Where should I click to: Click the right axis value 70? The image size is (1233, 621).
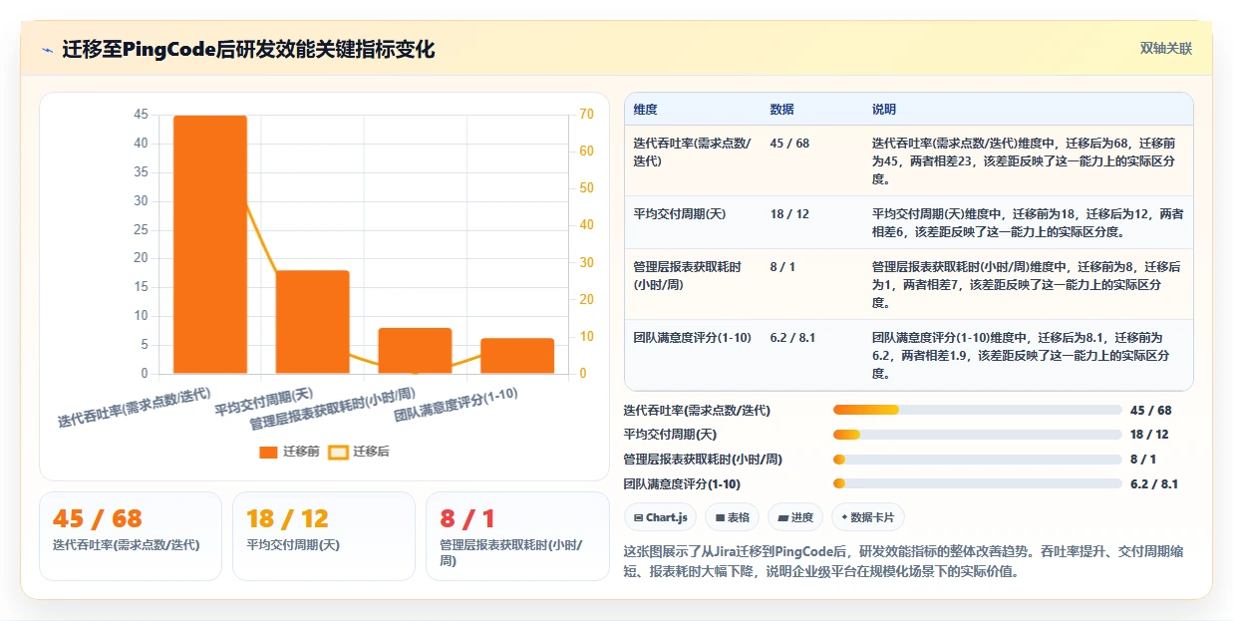tap(587, 115)
